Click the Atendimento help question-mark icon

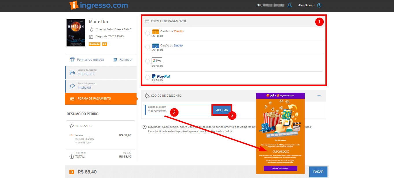click(x=319, y=5)
